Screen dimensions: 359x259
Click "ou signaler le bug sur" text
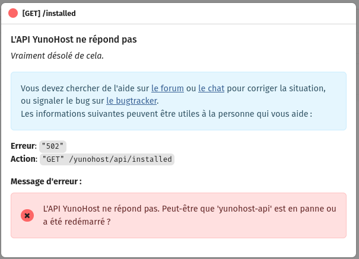click(x=62, y=101)
